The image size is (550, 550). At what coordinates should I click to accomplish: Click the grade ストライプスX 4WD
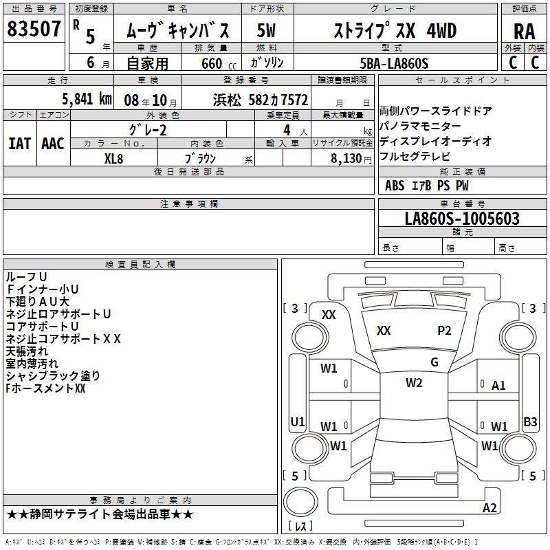pos(395,30)
